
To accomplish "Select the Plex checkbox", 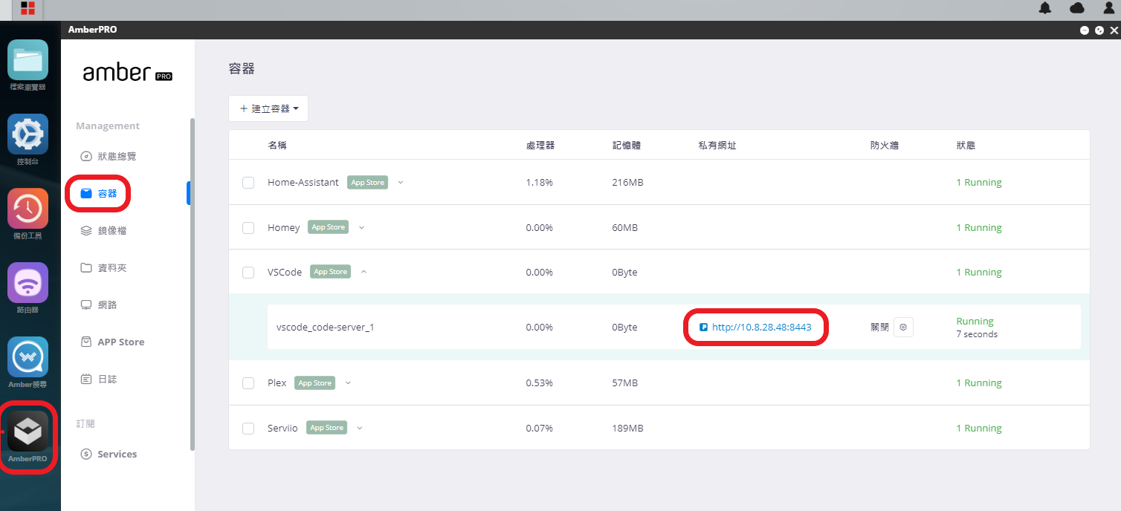I will coord(248,383).
